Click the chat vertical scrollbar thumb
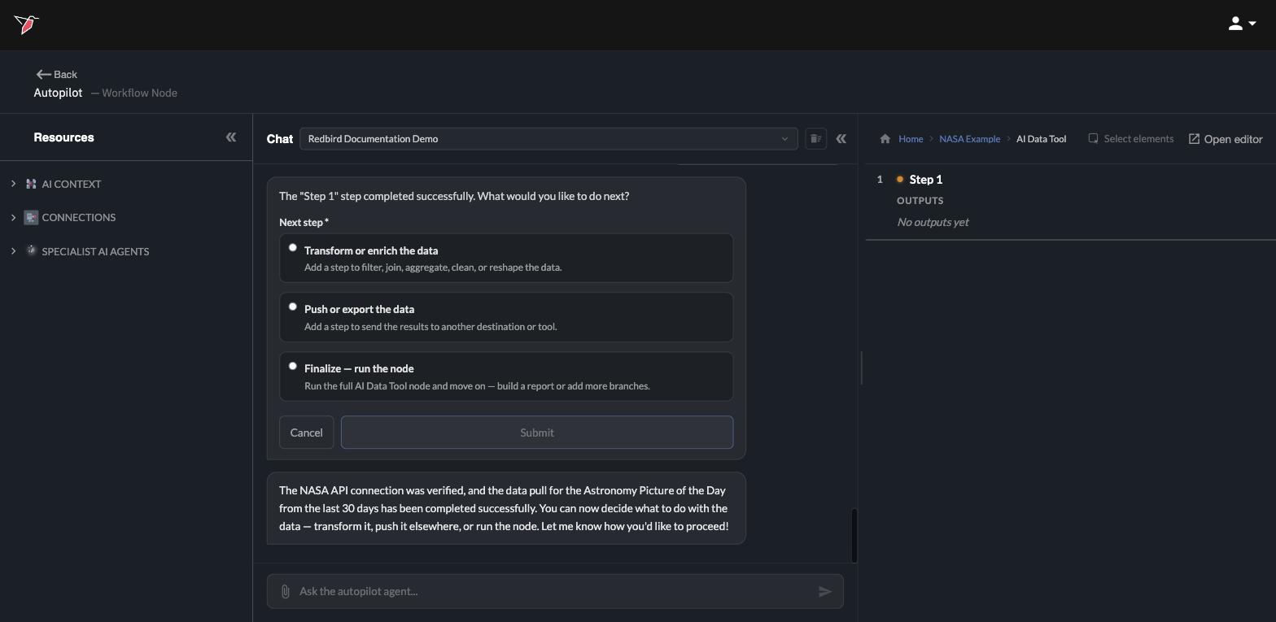This screenshot has width=1276, height=622. click(854, 535)
